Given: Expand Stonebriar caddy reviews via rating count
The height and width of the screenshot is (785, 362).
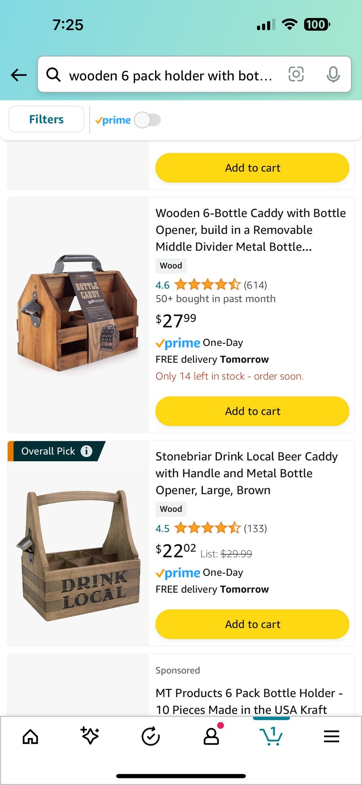Looking at the screenshot, I should (x=255, y=528).
